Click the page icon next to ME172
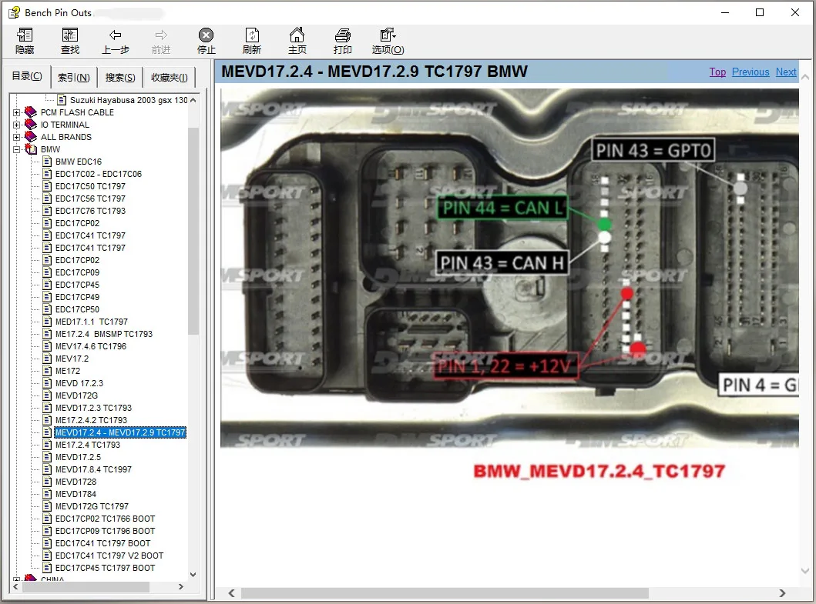 (x=47, y=371)
